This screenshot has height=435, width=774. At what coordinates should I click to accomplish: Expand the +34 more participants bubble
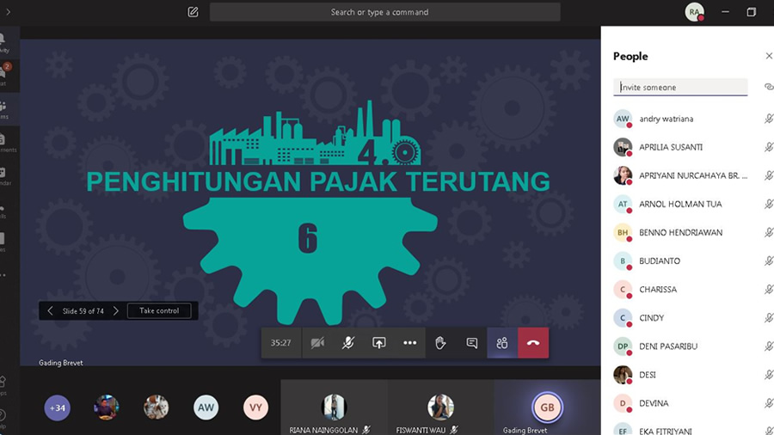(58, 407)
